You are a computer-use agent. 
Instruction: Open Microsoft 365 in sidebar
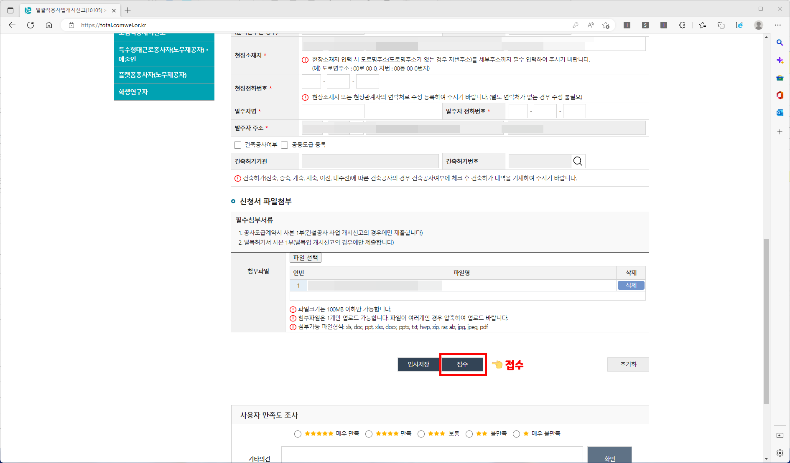[780, 95]
